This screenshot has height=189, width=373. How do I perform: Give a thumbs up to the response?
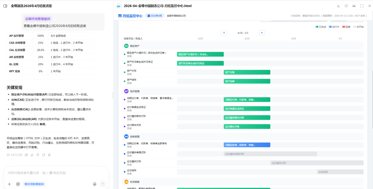[x=32, y=155]
